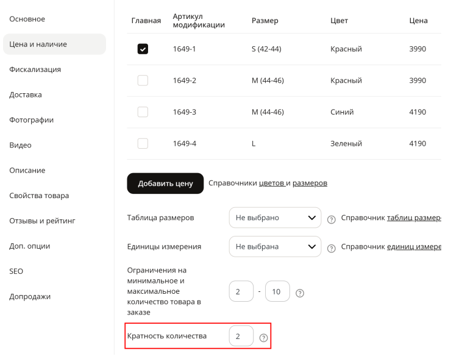
Task: Click the Размер column header
Action: (x=265, y=21)
